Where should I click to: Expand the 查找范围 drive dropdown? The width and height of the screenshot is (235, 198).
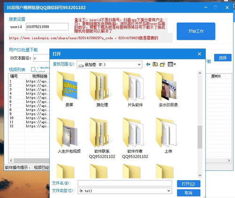(139, 65)
